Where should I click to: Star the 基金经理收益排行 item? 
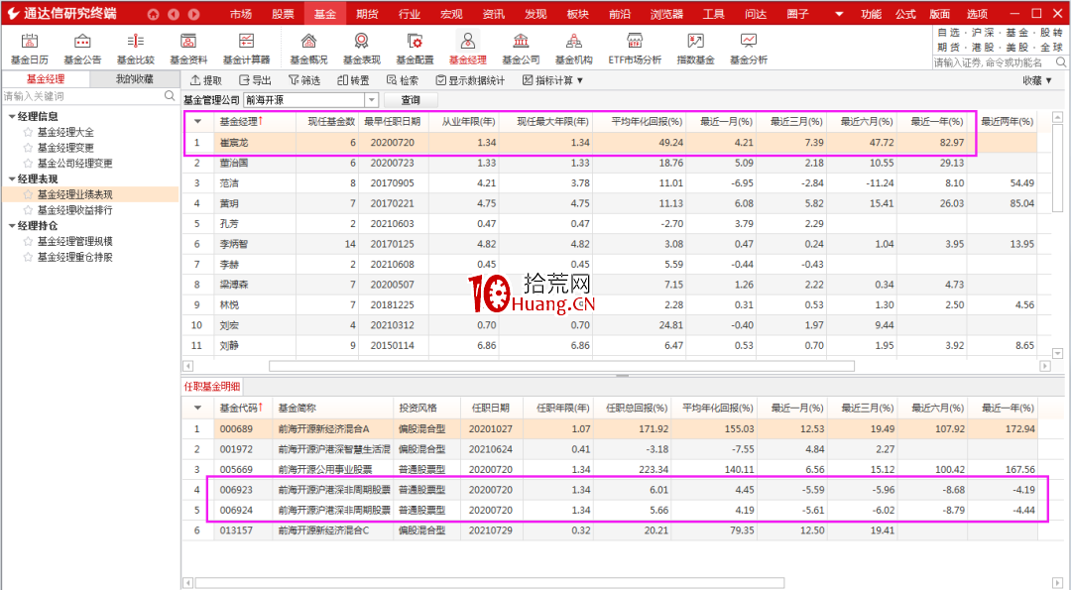28,210
